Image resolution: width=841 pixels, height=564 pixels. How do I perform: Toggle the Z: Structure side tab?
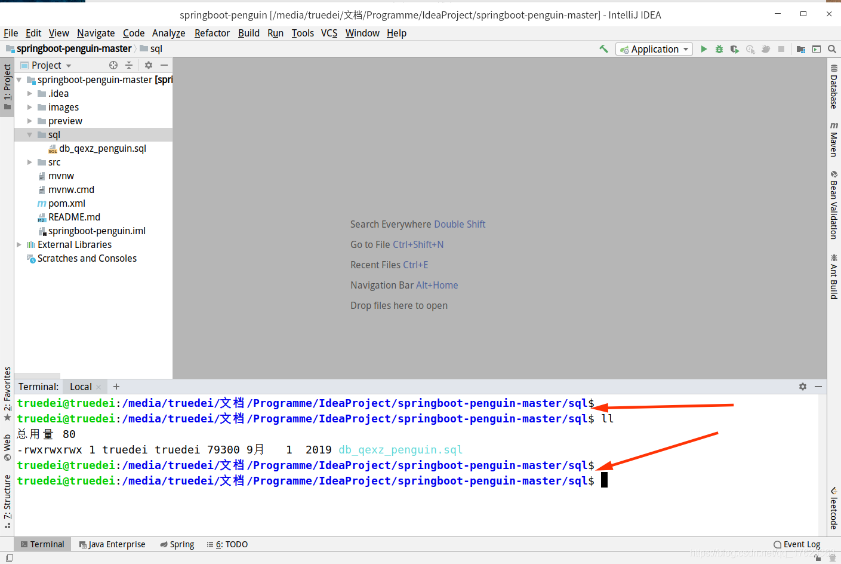point(7,501)
